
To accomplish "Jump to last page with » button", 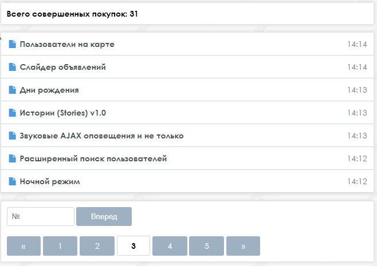I will tap(243, 246).
